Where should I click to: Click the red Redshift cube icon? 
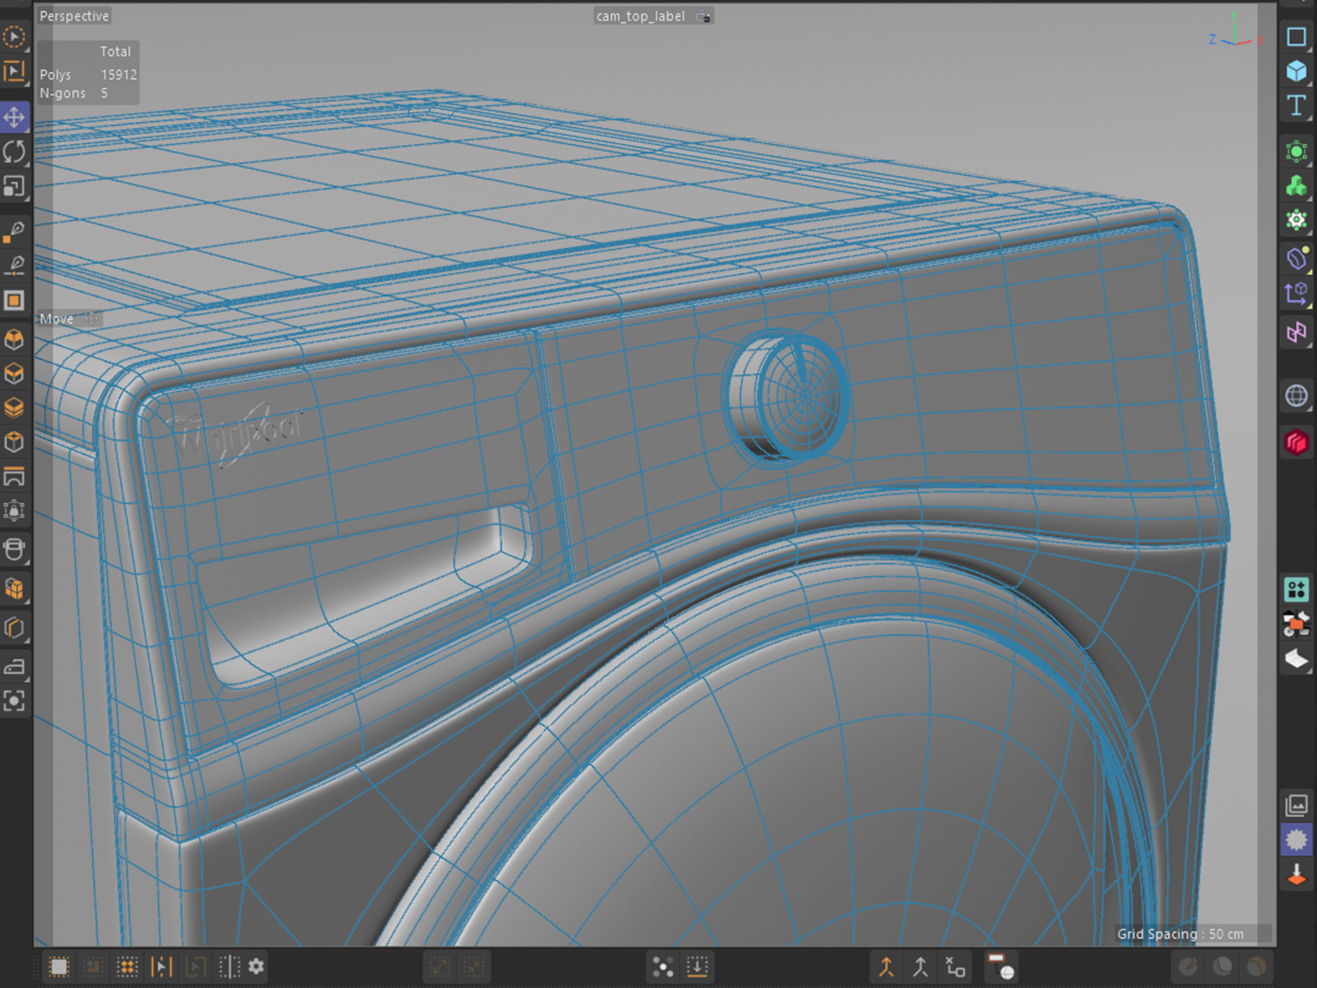tap(1296, 443)
